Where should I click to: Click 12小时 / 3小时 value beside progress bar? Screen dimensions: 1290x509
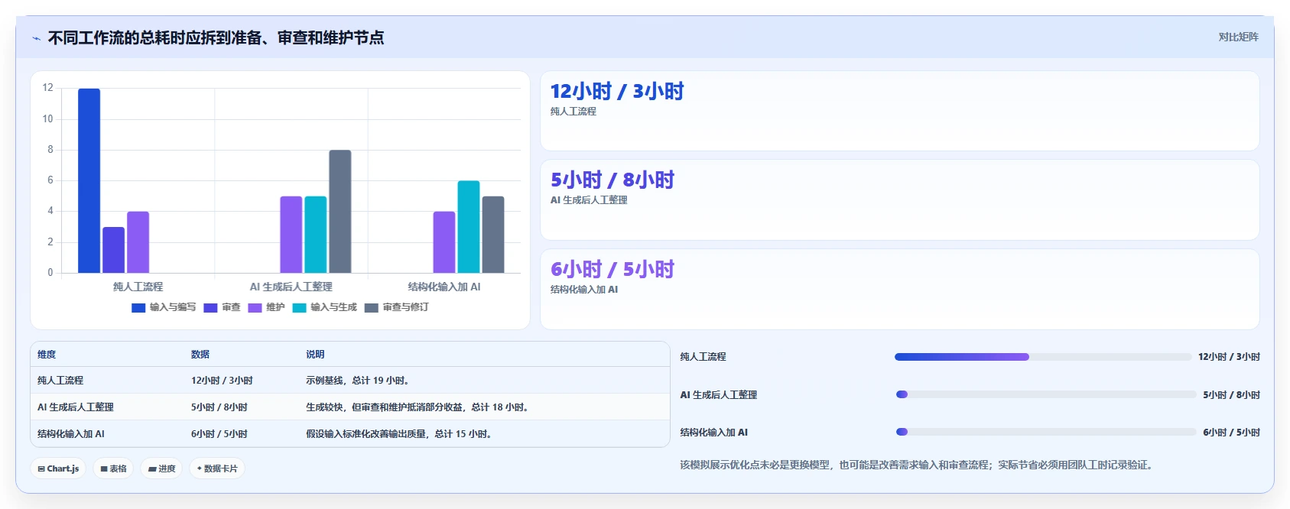coord(1229,357)
